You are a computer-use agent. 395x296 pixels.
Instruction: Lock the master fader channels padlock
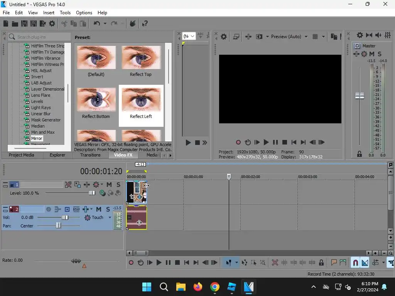(360, 154)
